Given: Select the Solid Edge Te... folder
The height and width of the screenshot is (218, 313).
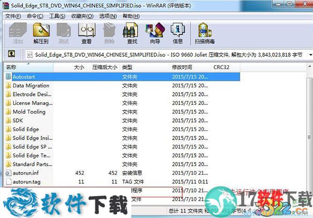Looking at the screenshot, I should pos(31,156).
